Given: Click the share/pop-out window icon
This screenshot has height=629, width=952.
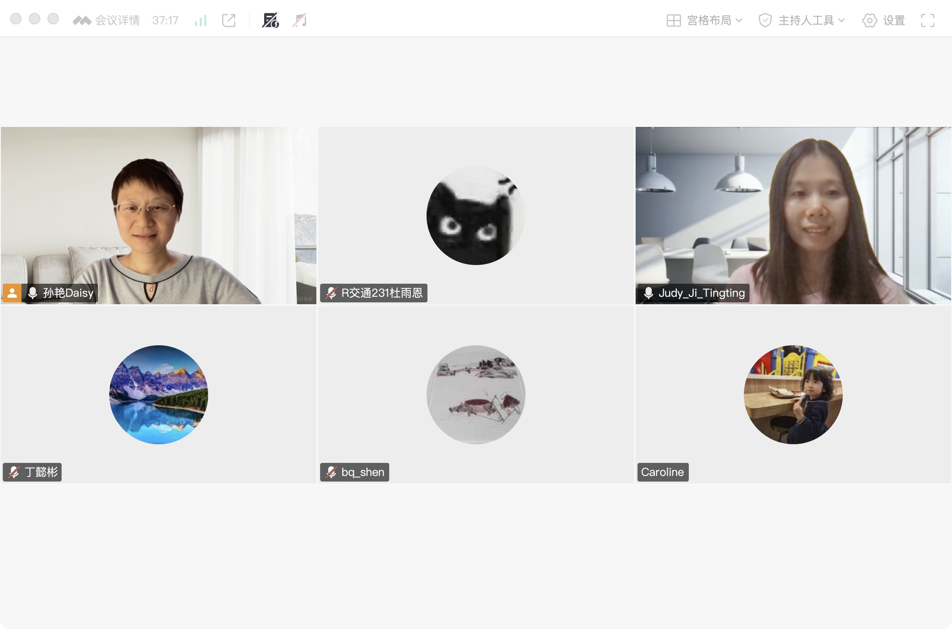Looking at the screenshot, I should [x=229, y=20].
